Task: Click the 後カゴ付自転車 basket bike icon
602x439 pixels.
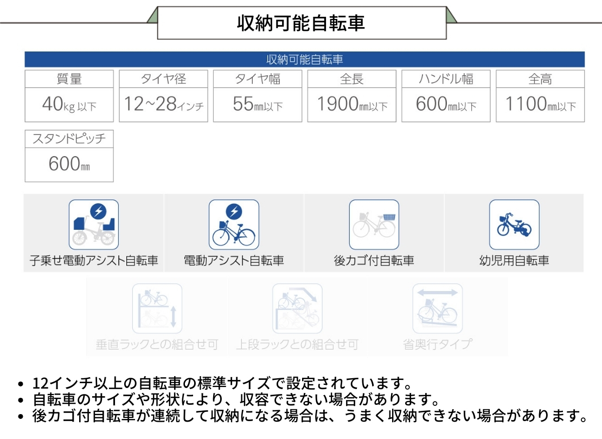Action: pyautogui.click(x=374, y=224)
